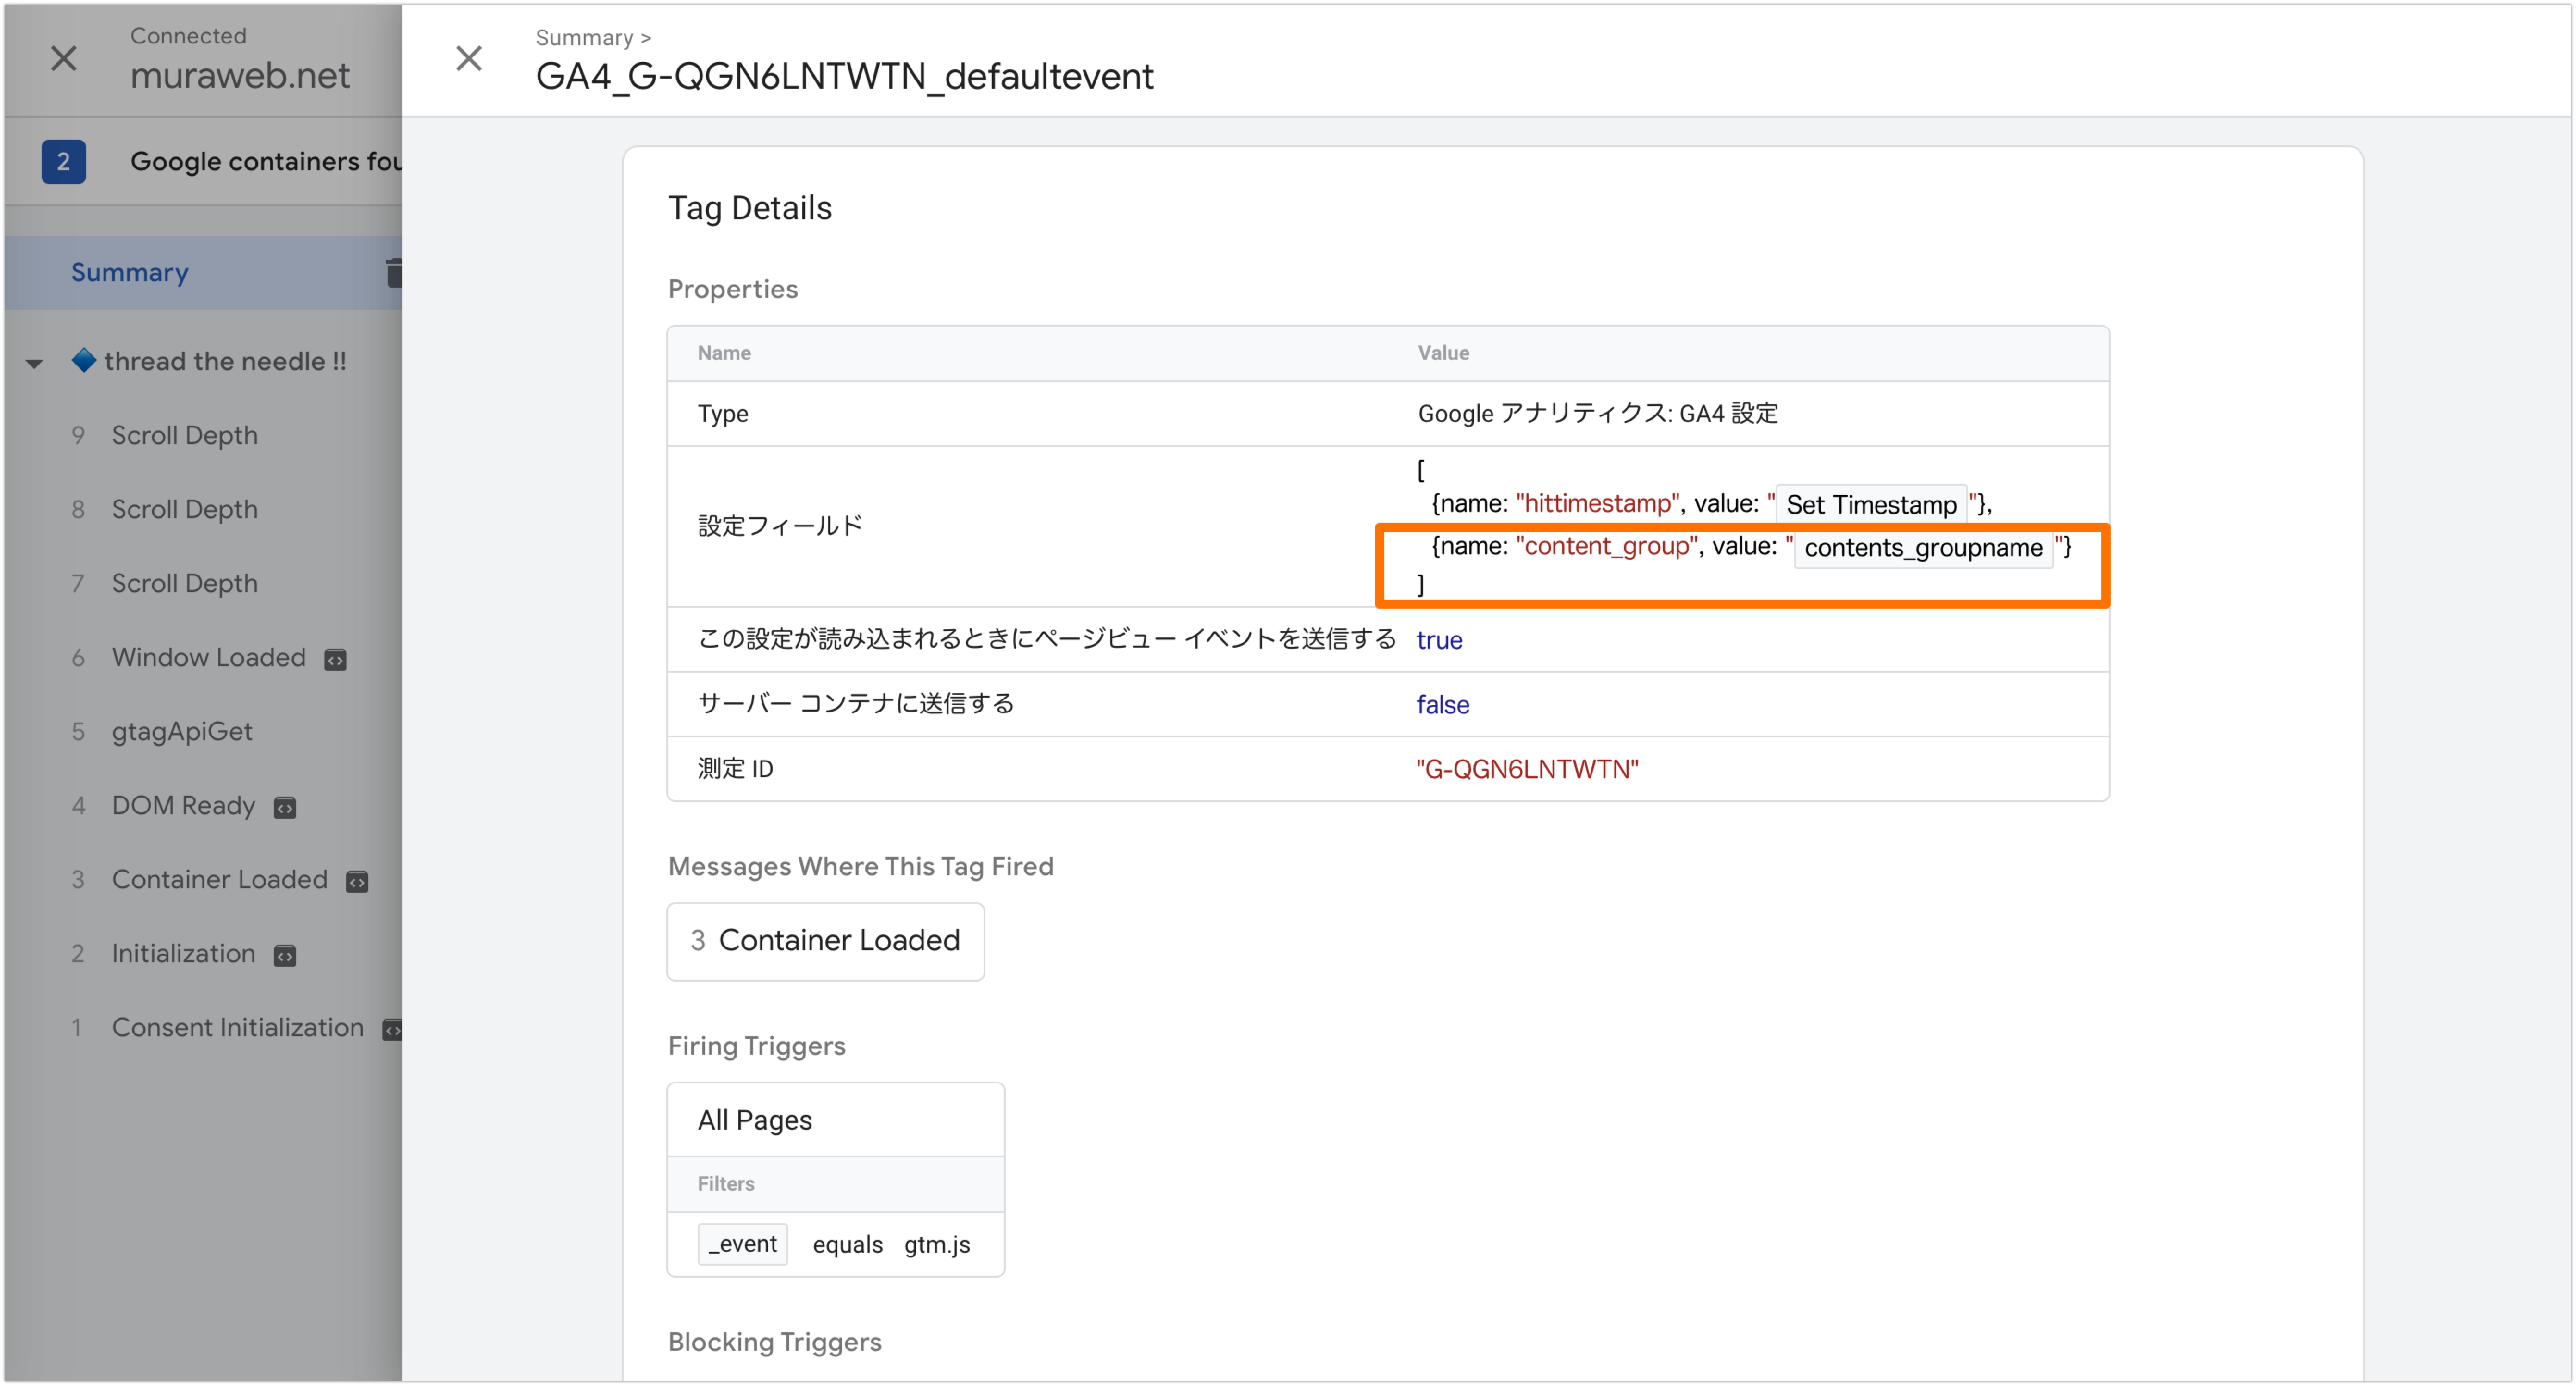Click the blue badge showing 2 containers

point(63,161)
